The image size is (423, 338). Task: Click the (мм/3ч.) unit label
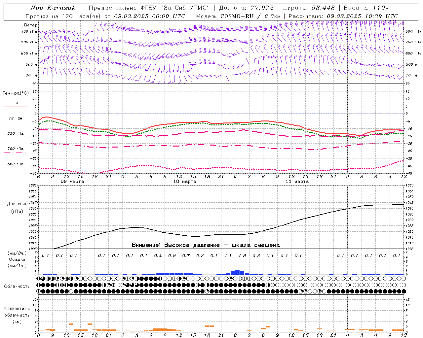coord(17,253)
